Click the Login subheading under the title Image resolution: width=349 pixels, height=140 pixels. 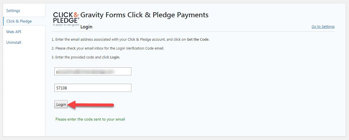(x=86, y=27)
